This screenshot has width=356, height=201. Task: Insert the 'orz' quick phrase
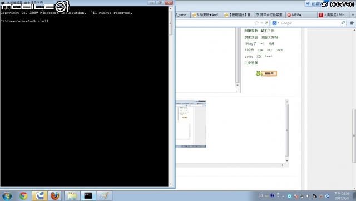tap(269, 50)
